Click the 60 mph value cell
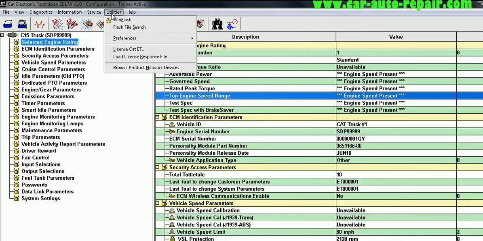Screen dimensions: 483x241 pos(396,232)
